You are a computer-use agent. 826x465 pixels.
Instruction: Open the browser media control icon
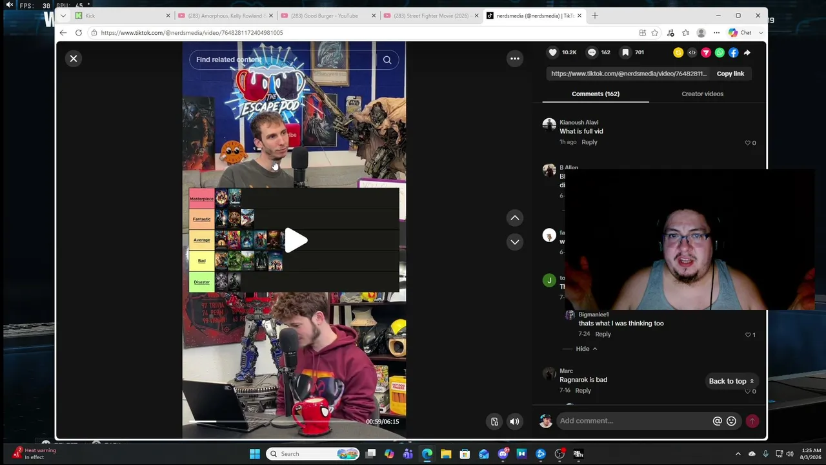tap(671, 33)
